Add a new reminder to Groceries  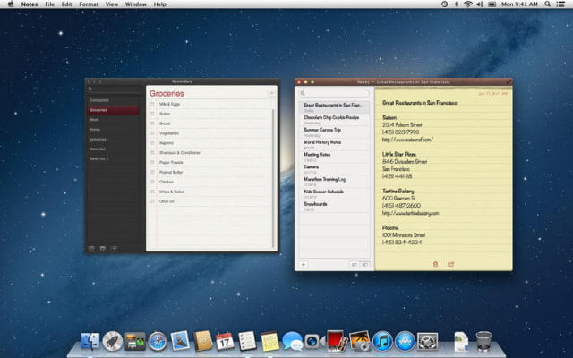click(x=271, y=92)
